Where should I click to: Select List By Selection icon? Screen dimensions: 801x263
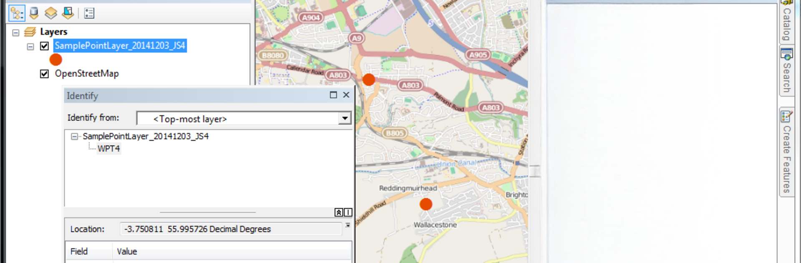tap(68, 13)
